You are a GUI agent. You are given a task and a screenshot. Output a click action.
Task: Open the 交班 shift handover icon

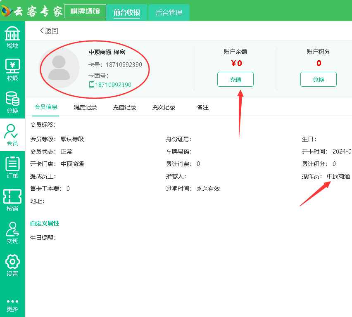(12, 232)
